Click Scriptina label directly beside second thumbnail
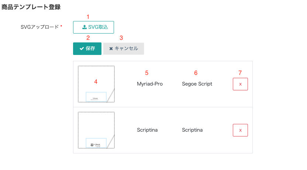This screenshot has height=170, width=307. 147,130
